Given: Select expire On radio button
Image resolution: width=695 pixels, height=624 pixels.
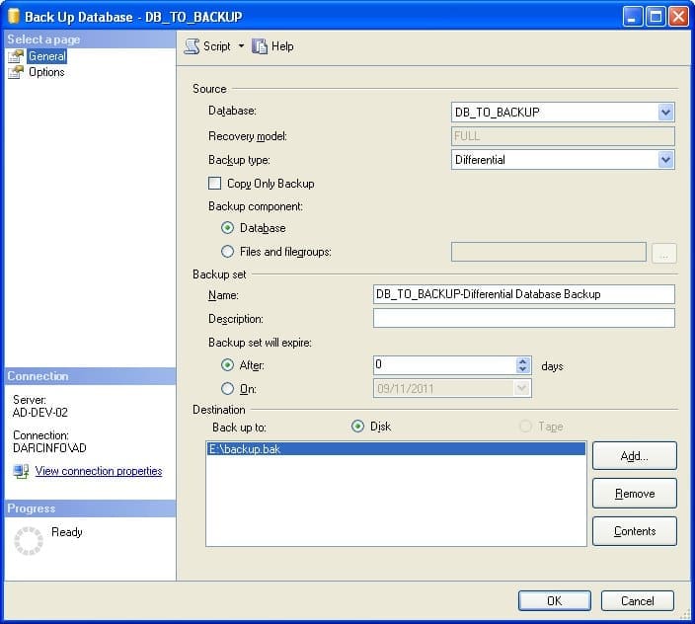Looking at the screenshot, I should point(227,389).
